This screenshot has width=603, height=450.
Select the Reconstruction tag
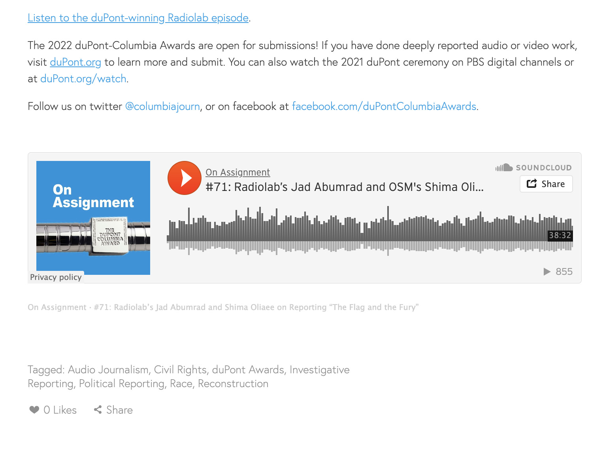[x=233, y=384]
